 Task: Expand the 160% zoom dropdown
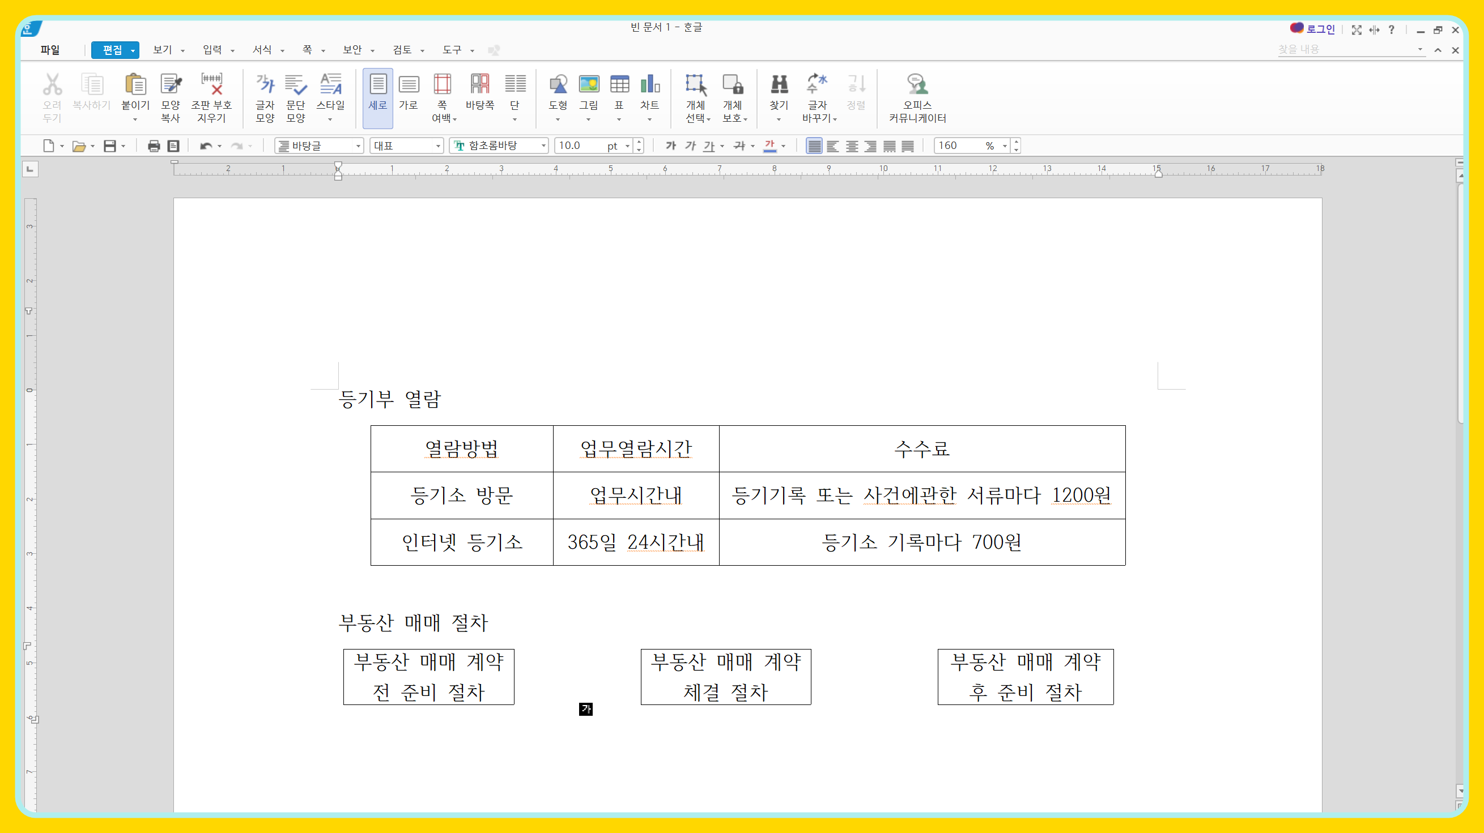(x=1005, y=146)
